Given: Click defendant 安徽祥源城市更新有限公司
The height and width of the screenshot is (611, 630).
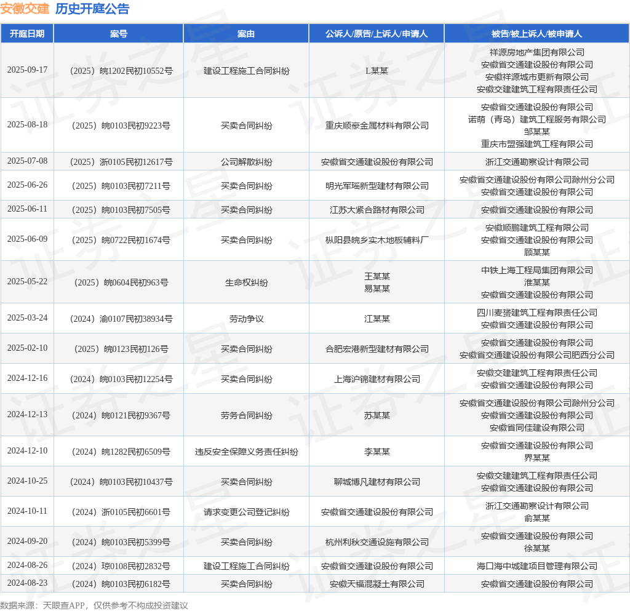Looking at the screenshot, I should (536, 77).
